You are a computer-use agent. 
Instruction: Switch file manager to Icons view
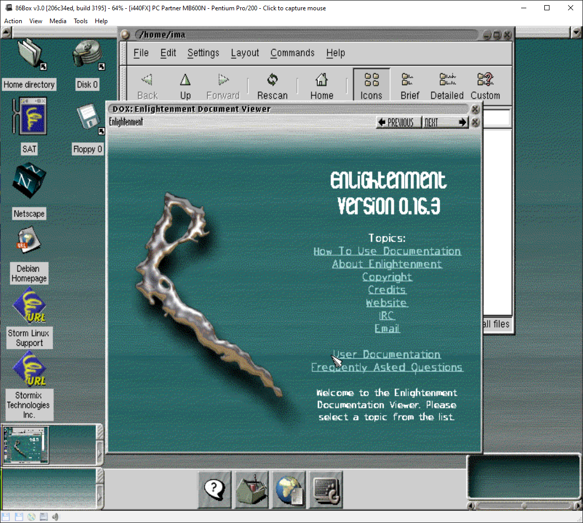(x=372, y=85)
